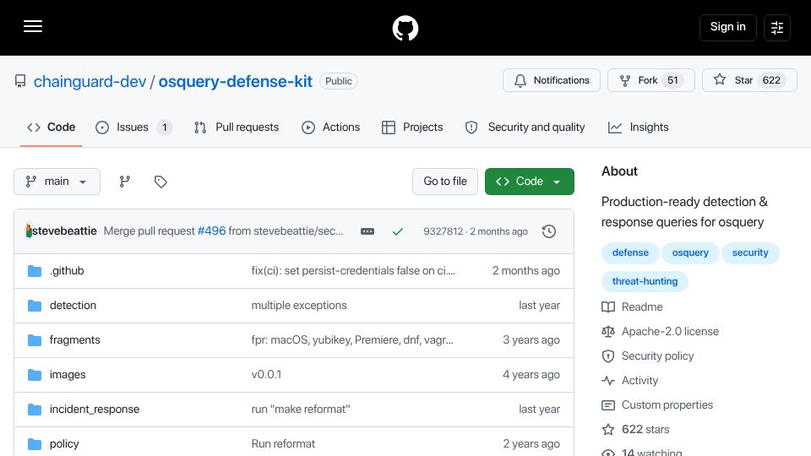Select the osquery topic tag
Image resolution: width=811 pixels, height=456 pixels.
[x=690, y=252]
